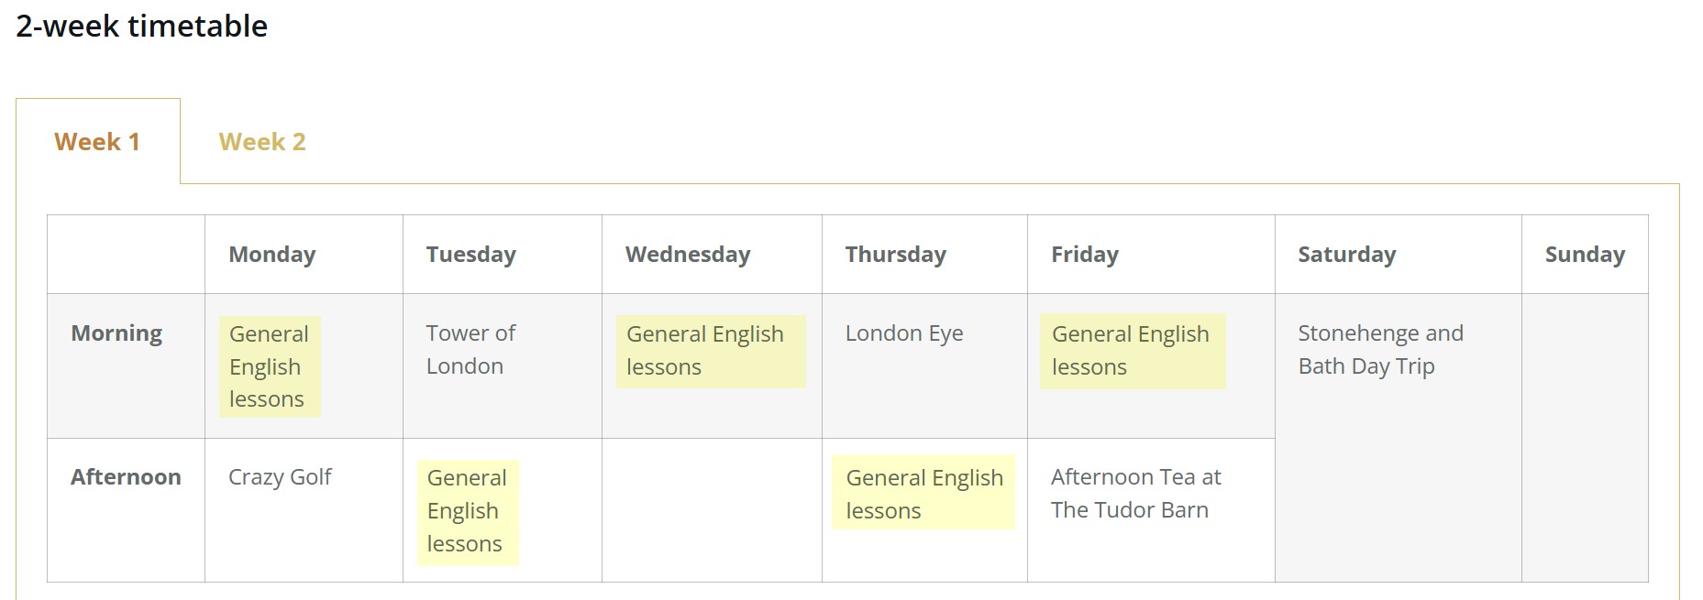
Task: Click Wednesday's General English lessons highlight
Action: coord(711,351)
